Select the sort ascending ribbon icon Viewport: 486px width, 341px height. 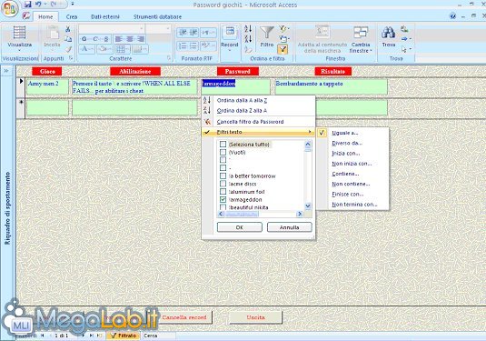pyautogui.click(x=248, y=29)
